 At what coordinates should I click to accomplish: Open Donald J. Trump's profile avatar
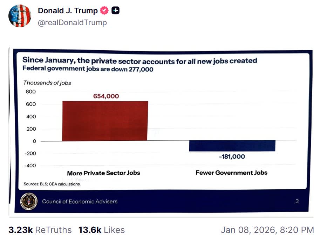click(x=19, y=16)
